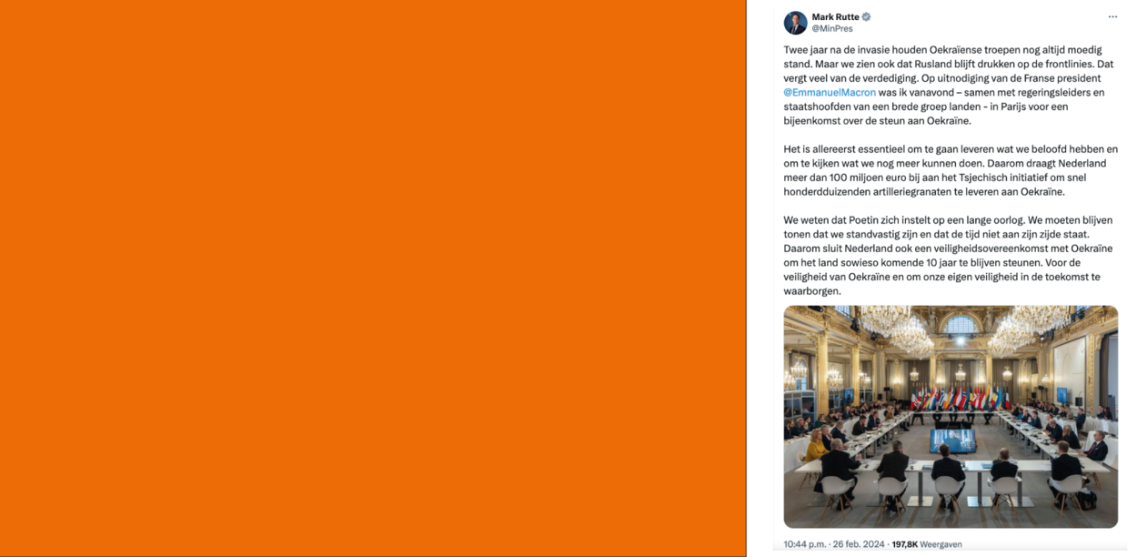Viewport: 1137px width, 557px height.
Task: Click the monitor screen at center of photo
Action: click(953, 440)
